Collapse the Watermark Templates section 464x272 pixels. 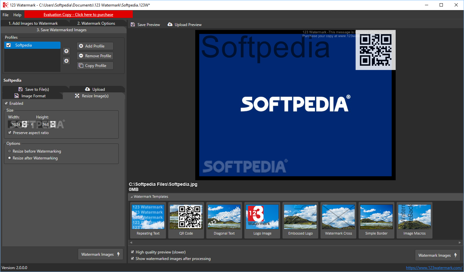point(132,197)
